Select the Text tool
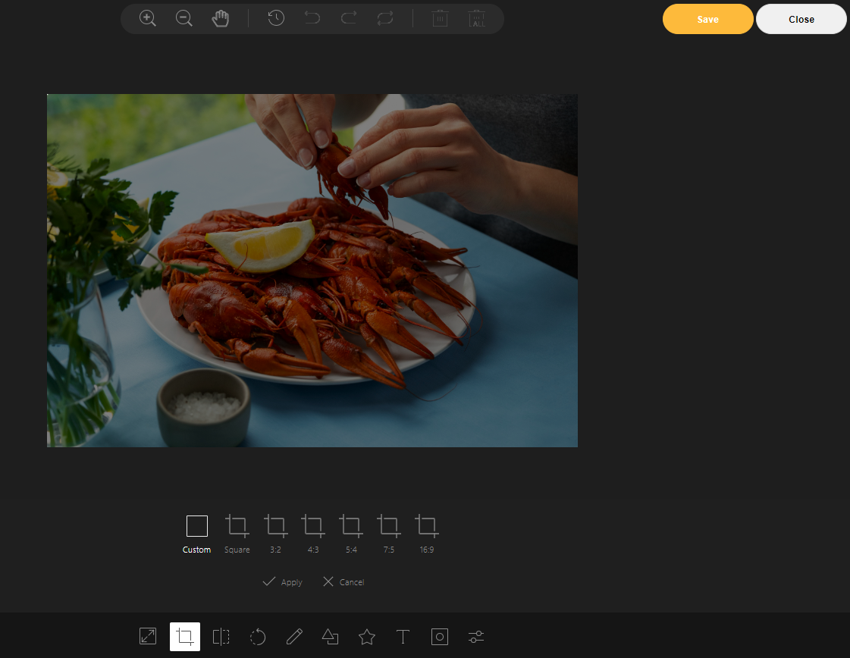Viewport: 850px width, 658px height. (x=403, y=636)
